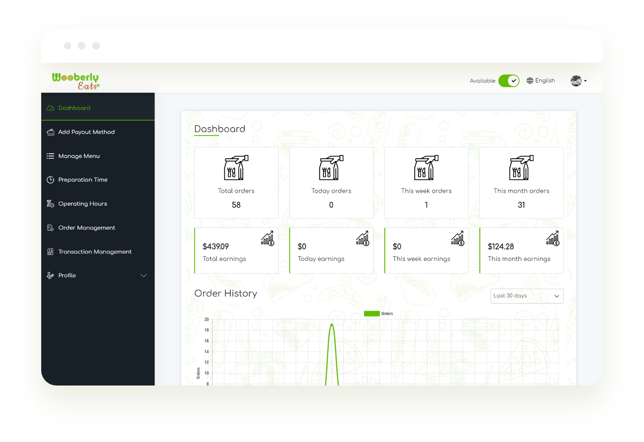The height and width of the screenshot is (442, 644).
Task: Open Operating Hours settings
Action: (x=98, y=204)
